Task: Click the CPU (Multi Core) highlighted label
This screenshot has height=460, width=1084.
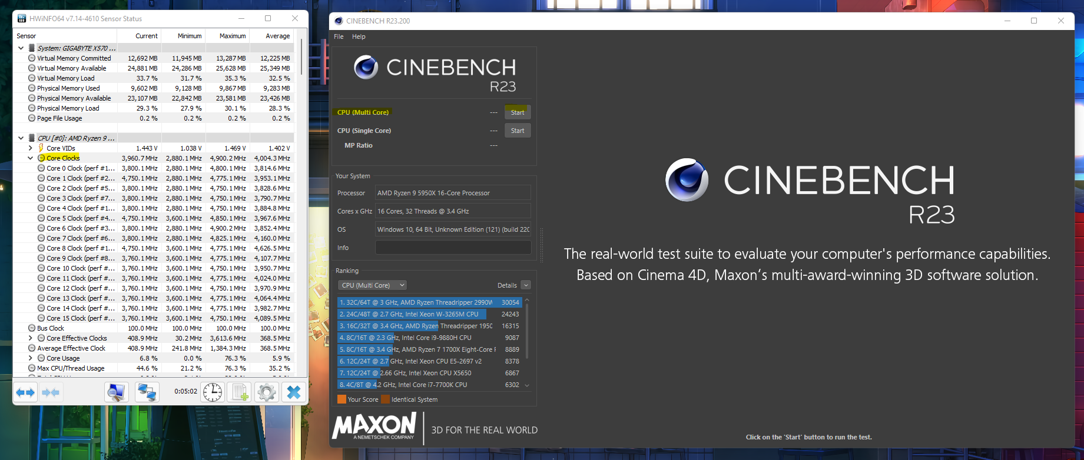Action: click(363, 112)
